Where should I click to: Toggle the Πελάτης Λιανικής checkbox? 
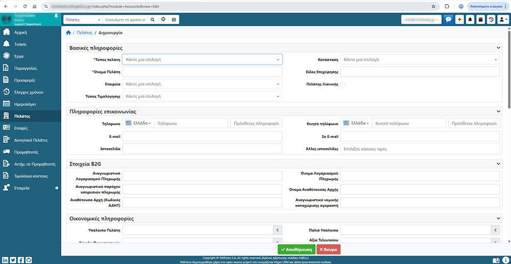click(343, 84)
